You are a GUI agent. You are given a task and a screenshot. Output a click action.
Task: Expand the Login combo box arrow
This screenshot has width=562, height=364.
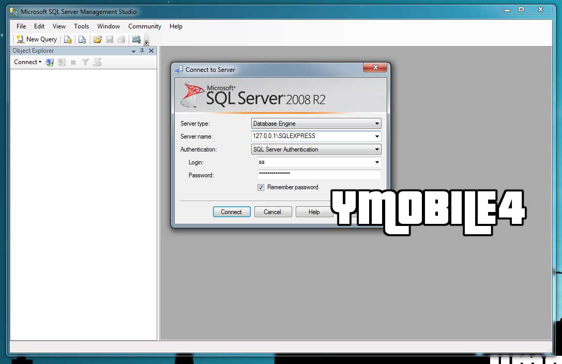(x=377, y=162)
